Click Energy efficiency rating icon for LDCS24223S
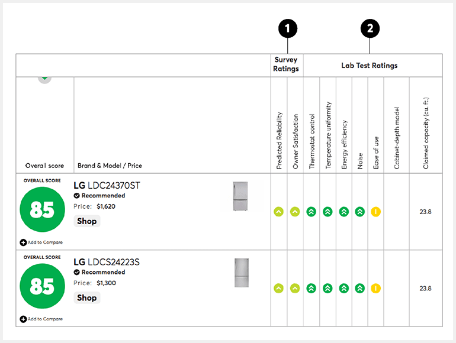The image size is (456, 343). pyautogui.click(x=344, y=289)
